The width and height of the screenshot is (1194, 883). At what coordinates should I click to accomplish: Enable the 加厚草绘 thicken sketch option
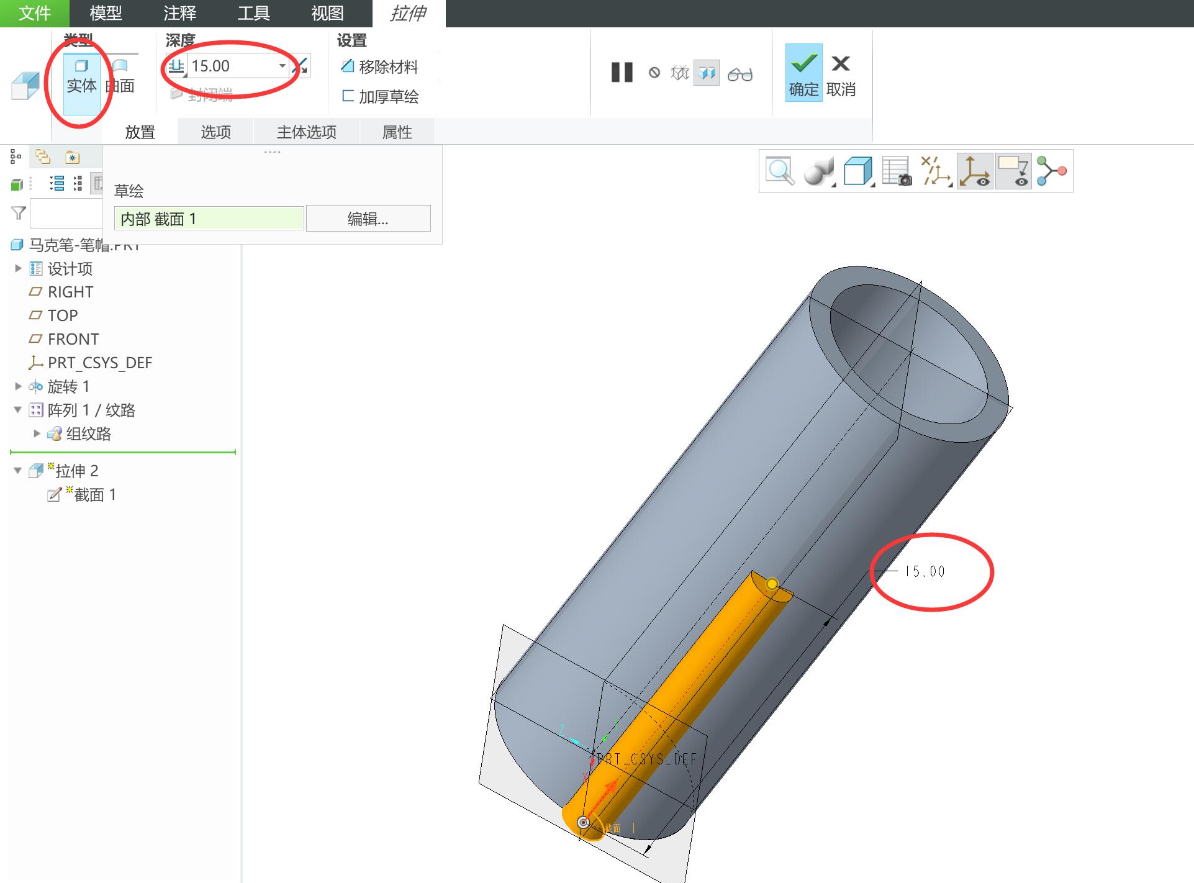(380, 96)
